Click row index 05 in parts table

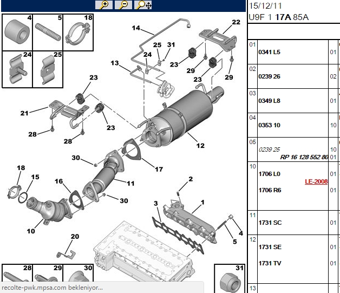[x=252, y=142]
